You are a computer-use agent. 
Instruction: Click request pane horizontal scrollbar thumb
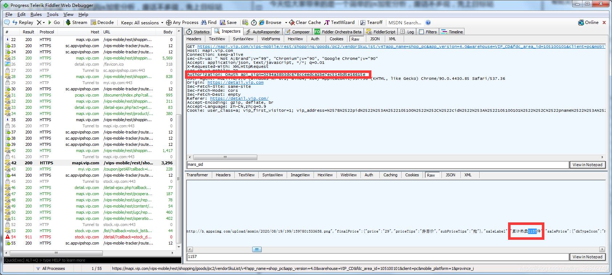(225, 157)
